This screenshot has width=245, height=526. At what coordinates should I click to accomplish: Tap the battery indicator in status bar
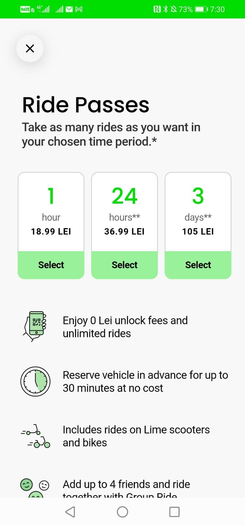tap(201, 10)
